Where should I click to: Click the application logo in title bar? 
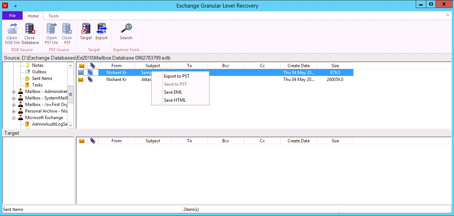pos(5,5)
